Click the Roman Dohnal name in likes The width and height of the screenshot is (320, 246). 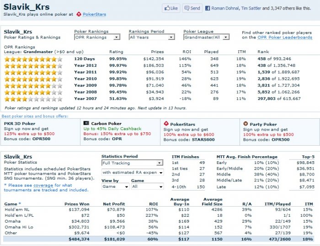point(225,8)
